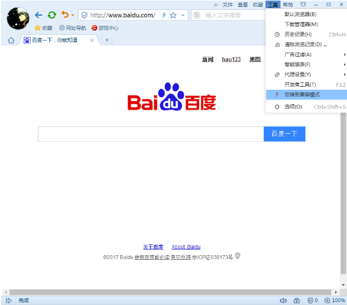Click the skin shirt icon
The width and height of the screenshot is (347, 305).
click(303, 4)
